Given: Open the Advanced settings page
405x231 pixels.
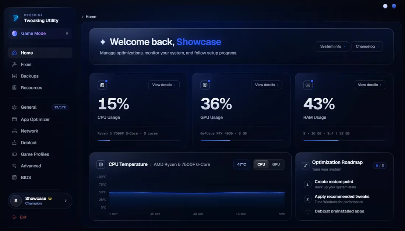Looking at the screenshot, I should pos(40,166).
